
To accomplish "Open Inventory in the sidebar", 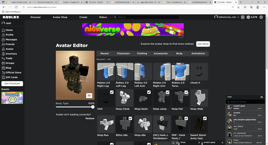I will click(x=9, y=54).
